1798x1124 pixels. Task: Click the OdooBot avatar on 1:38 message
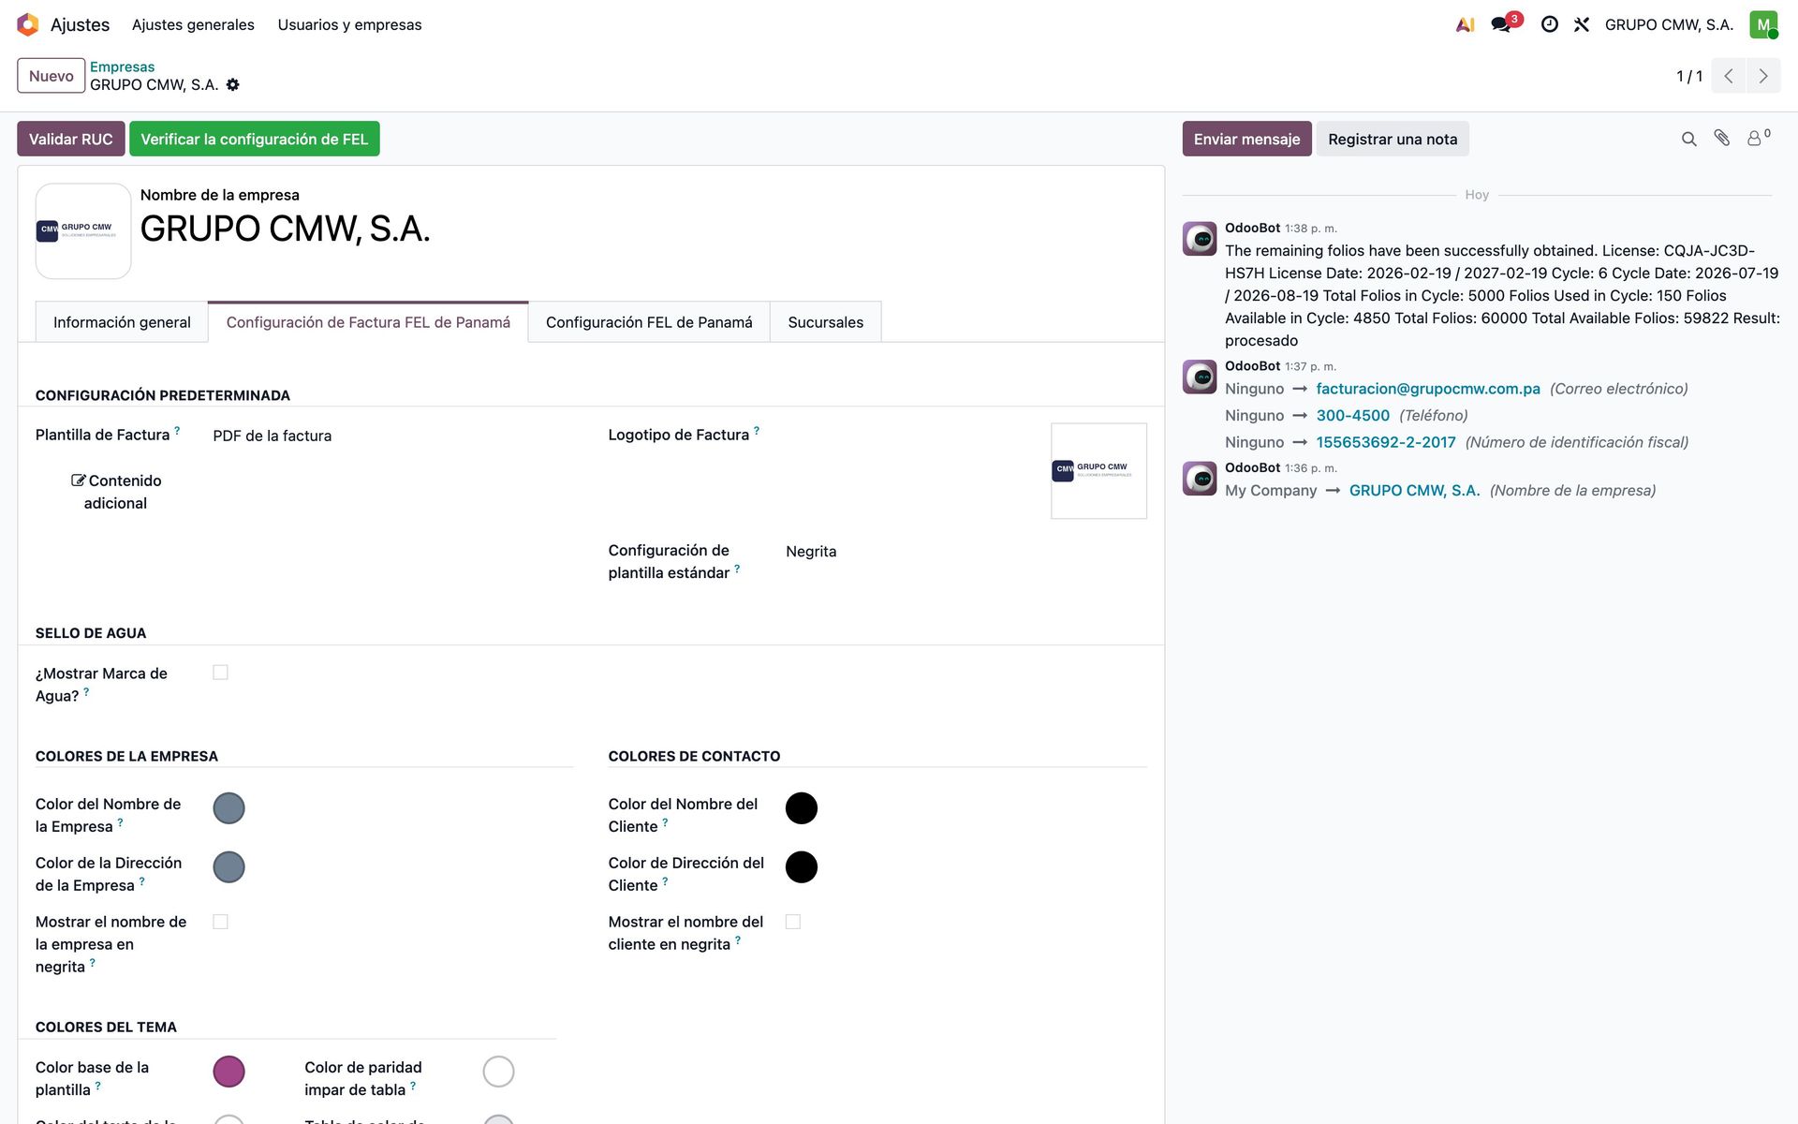[x=1200, y=239]
